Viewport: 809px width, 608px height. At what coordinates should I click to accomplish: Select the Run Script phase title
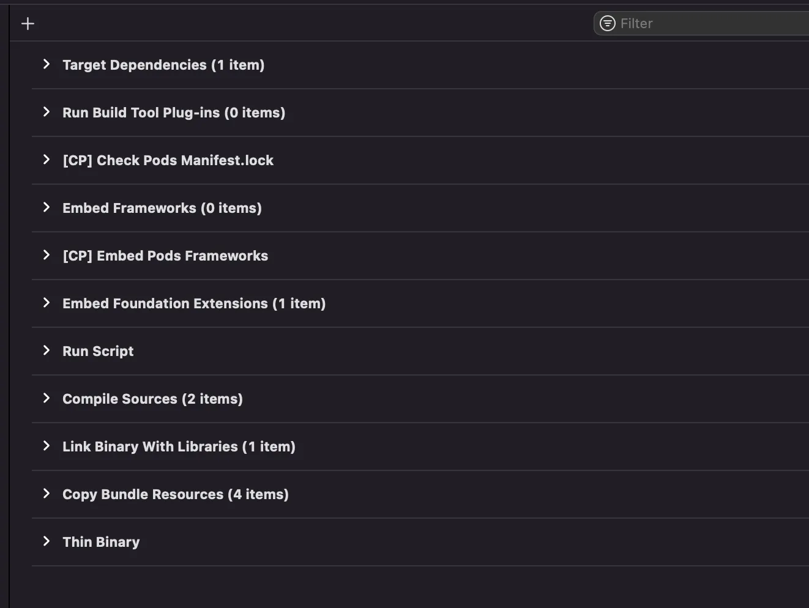click(98, 351)
